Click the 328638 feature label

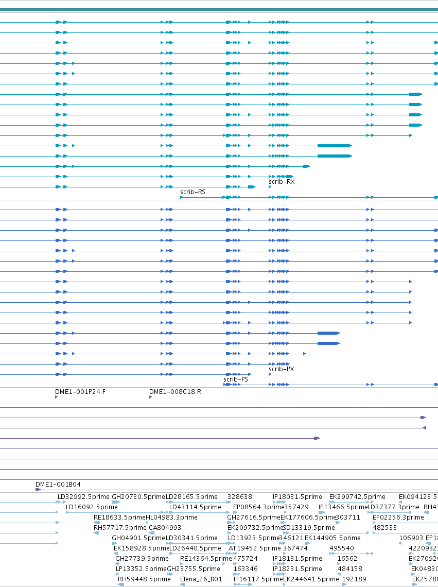[x=240, y=497]
